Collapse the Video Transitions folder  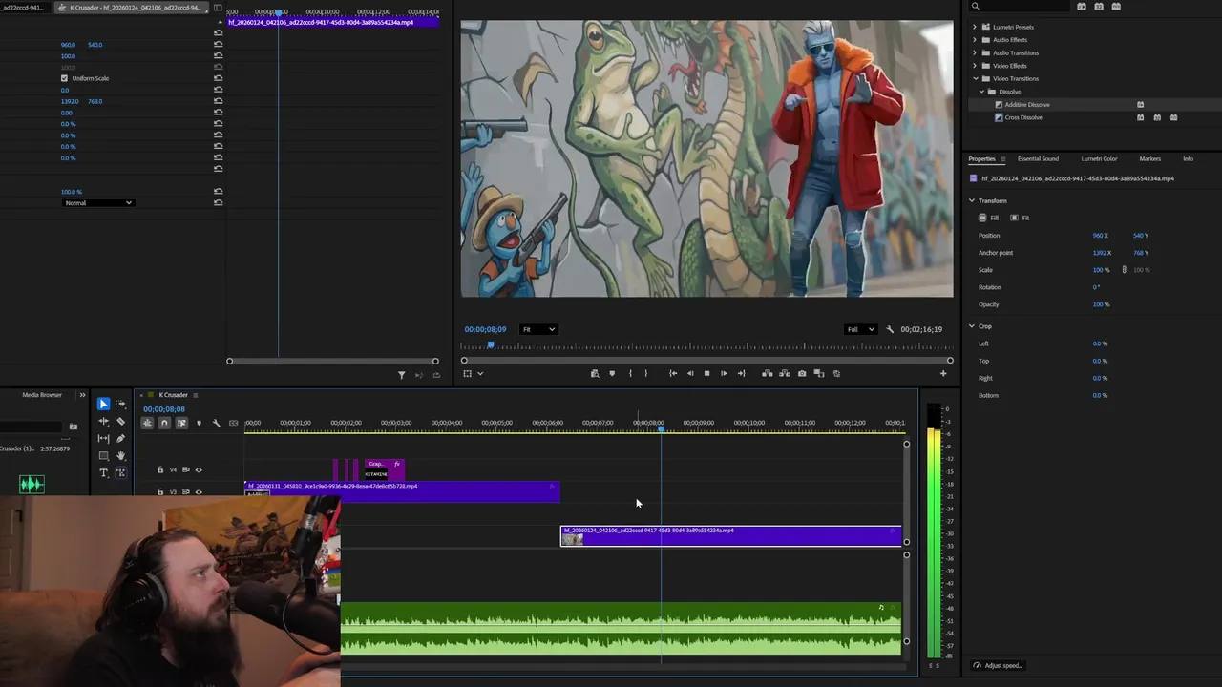tap(975, 78)
